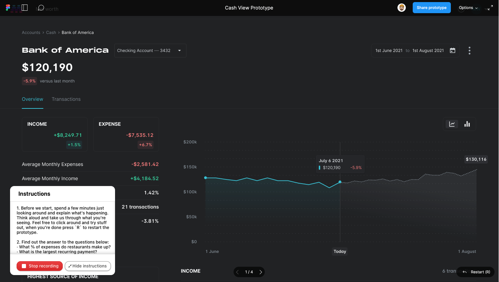Click the +1.5% income change badge
The height and width of the screenshot is (282, 499).
[x=74, y=145]
